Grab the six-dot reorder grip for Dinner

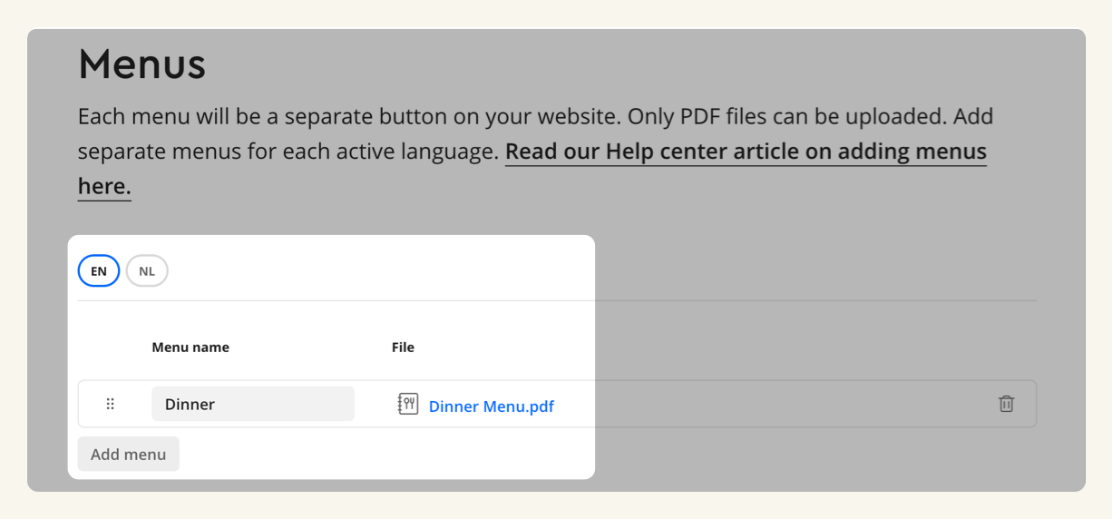(x=111, y=404)
